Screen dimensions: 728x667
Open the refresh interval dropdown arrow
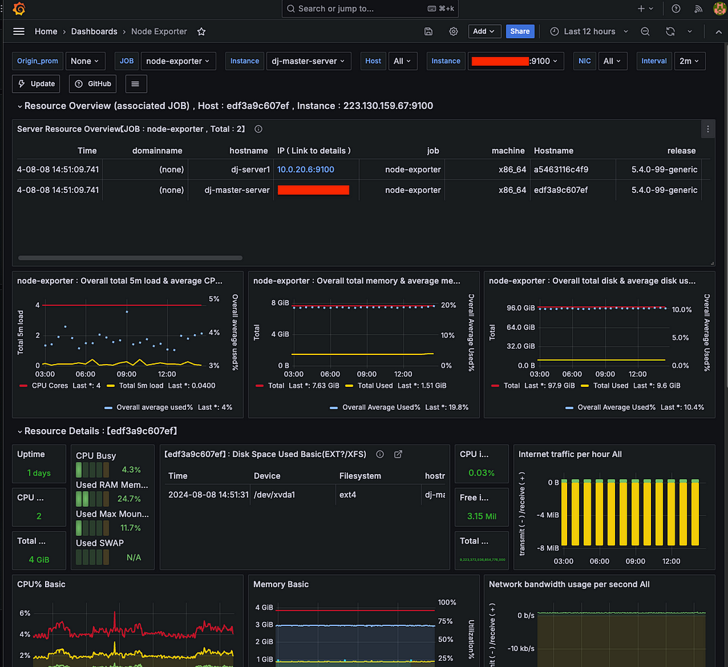[x=689, y=32]
